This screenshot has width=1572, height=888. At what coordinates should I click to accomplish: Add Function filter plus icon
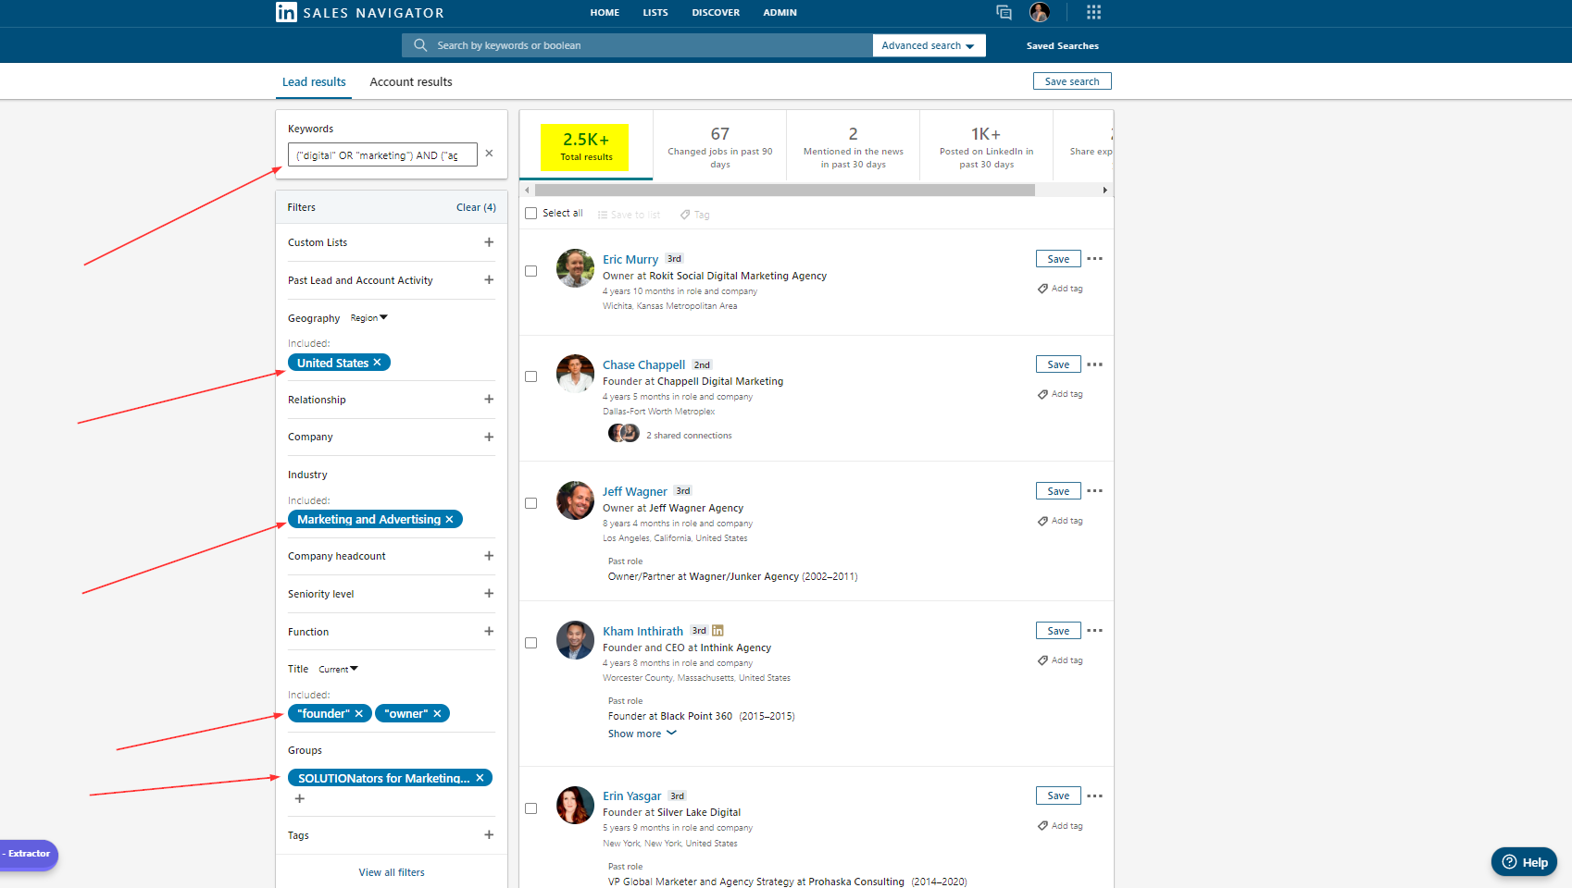tap(489, 632)
